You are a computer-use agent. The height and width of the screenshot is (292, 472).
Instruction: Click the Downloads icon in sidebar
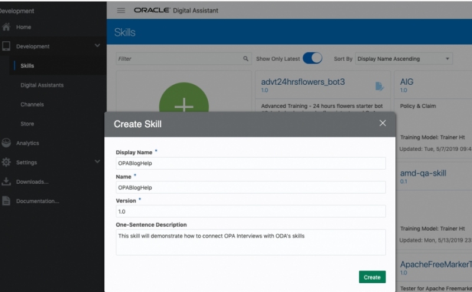pyautogui.click(x=6, y=181)
